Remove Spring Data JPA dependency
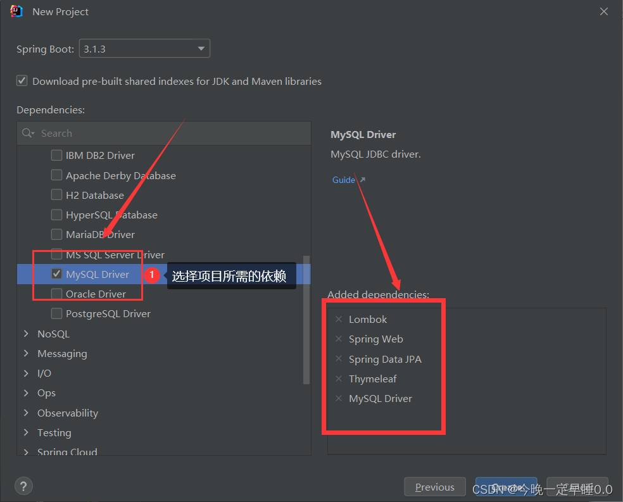 [x=339, y=359]
